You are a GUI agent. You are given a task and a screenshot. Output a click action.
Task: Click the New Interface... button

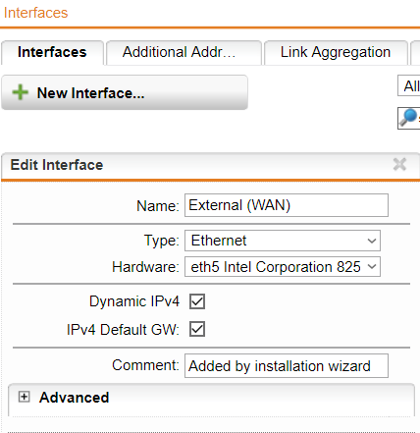125,92
